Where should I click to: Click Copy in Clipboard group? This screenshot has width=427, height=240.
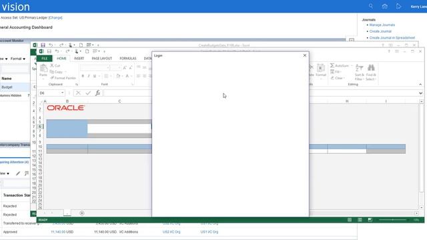point(56,72)
